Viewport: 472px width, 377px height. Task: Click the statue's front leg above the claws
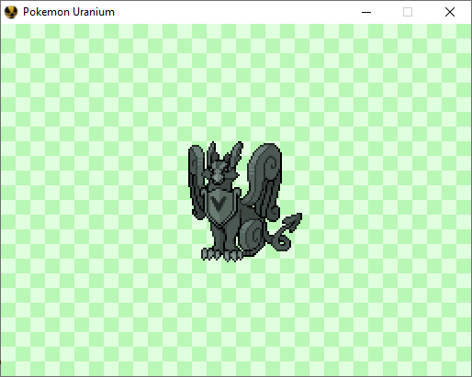(x=225, y=238)
